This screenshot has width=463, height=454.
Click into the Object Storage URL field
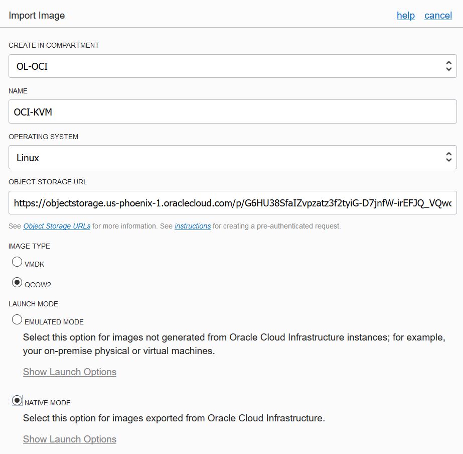coord(232,203)
